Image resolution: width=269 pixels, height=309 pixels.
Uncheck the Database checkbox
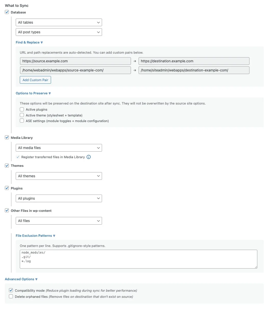7,12
